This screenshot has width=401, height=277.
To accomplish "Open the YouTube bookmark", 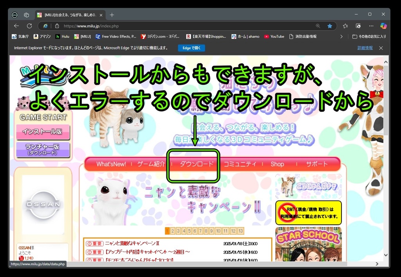I will (x=274, y=36).
